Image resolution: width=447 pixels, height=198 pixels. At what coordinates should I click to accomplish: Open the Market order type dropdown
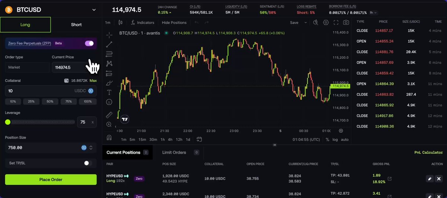tap(27, 67)
